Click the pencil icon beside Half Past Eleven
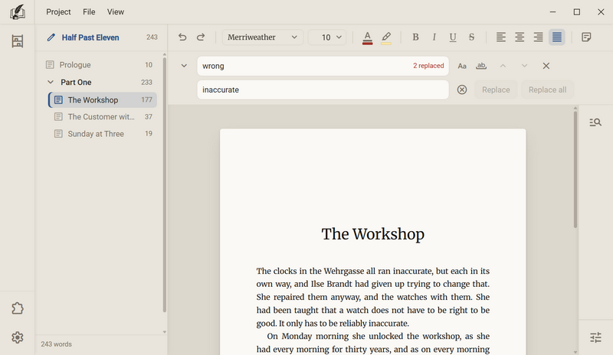613x355 pixels. (x=51, y=37)
